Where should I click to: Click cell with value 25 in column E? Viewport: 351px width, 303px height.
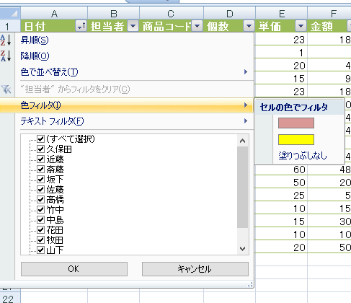click(281, 196)
